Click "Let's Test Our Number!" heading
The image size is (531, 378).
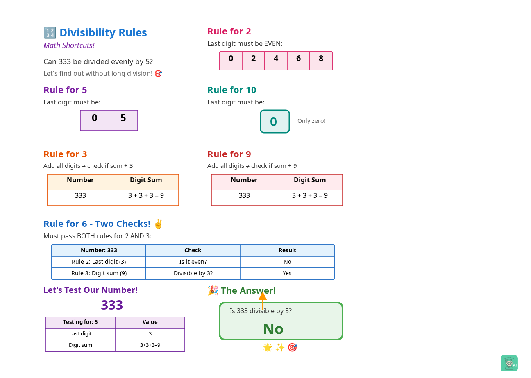click(91, 290)
